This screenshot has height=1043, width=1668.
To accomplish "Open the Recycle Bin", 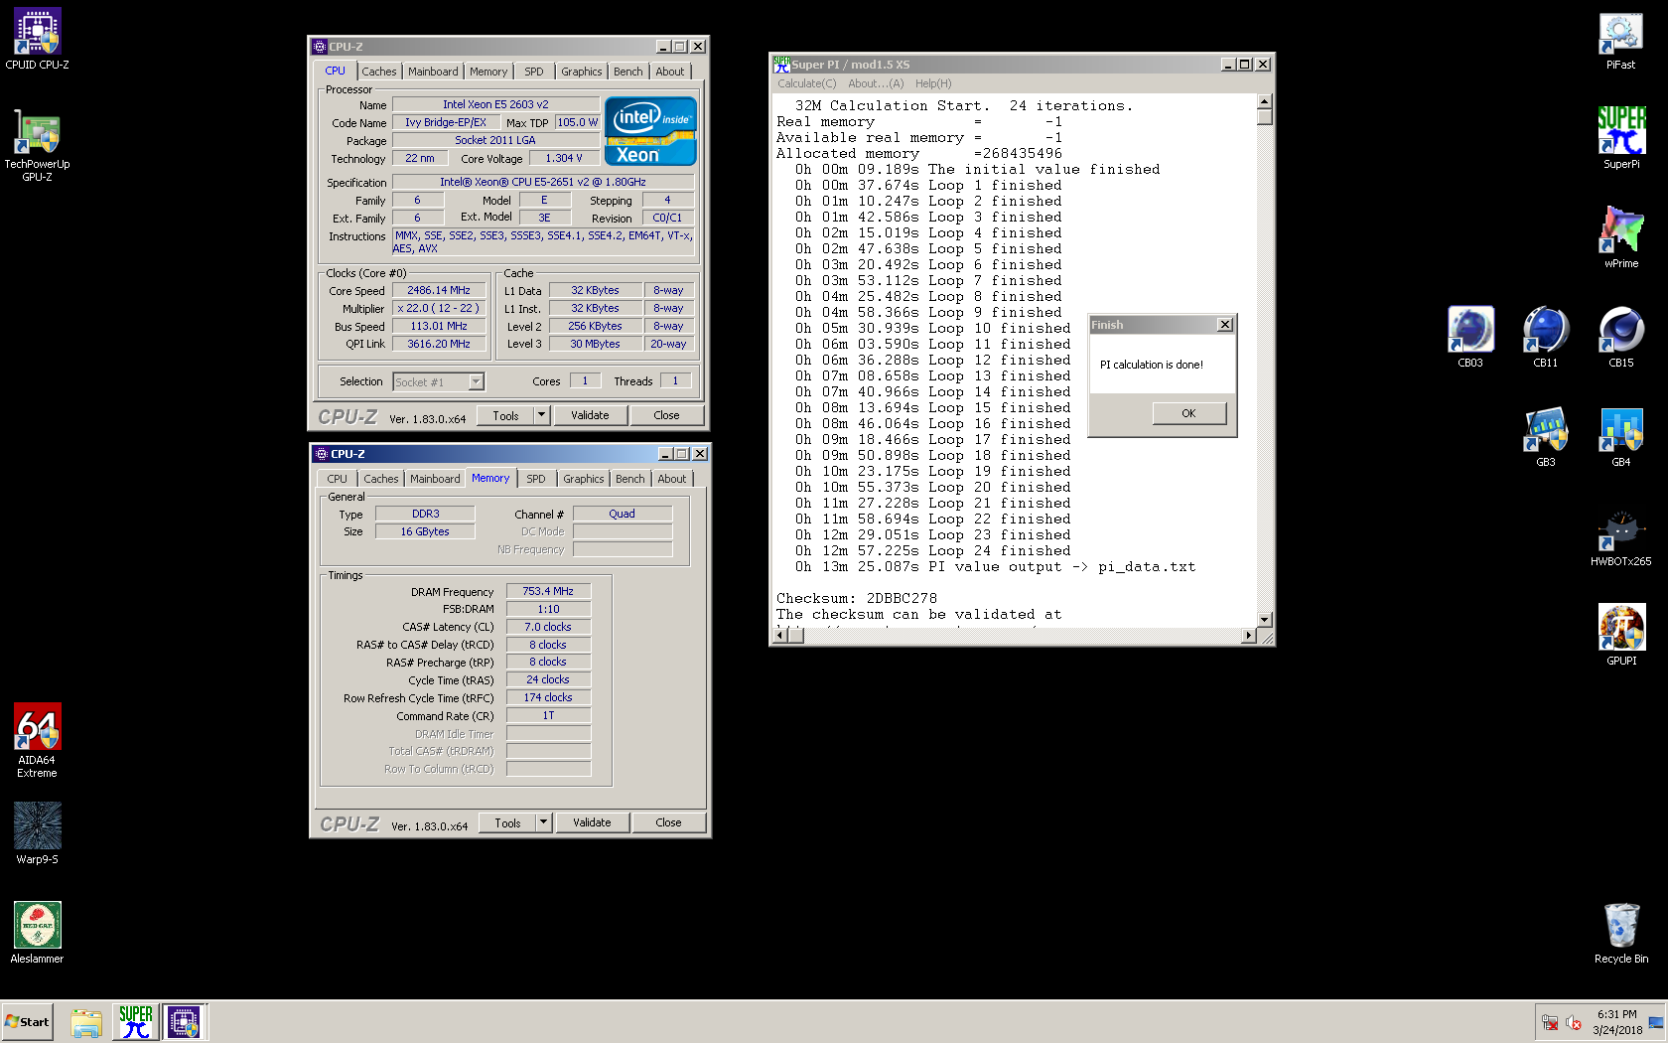I will point(1620,933).
